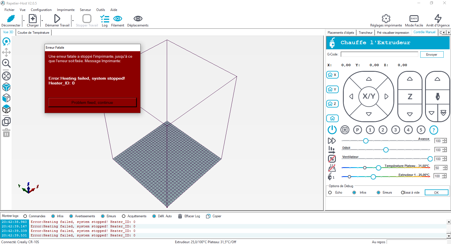This screenshot has width=451, height=244.
Task: Expand the Charger dropdown arrow
Action: pos(42,21)
